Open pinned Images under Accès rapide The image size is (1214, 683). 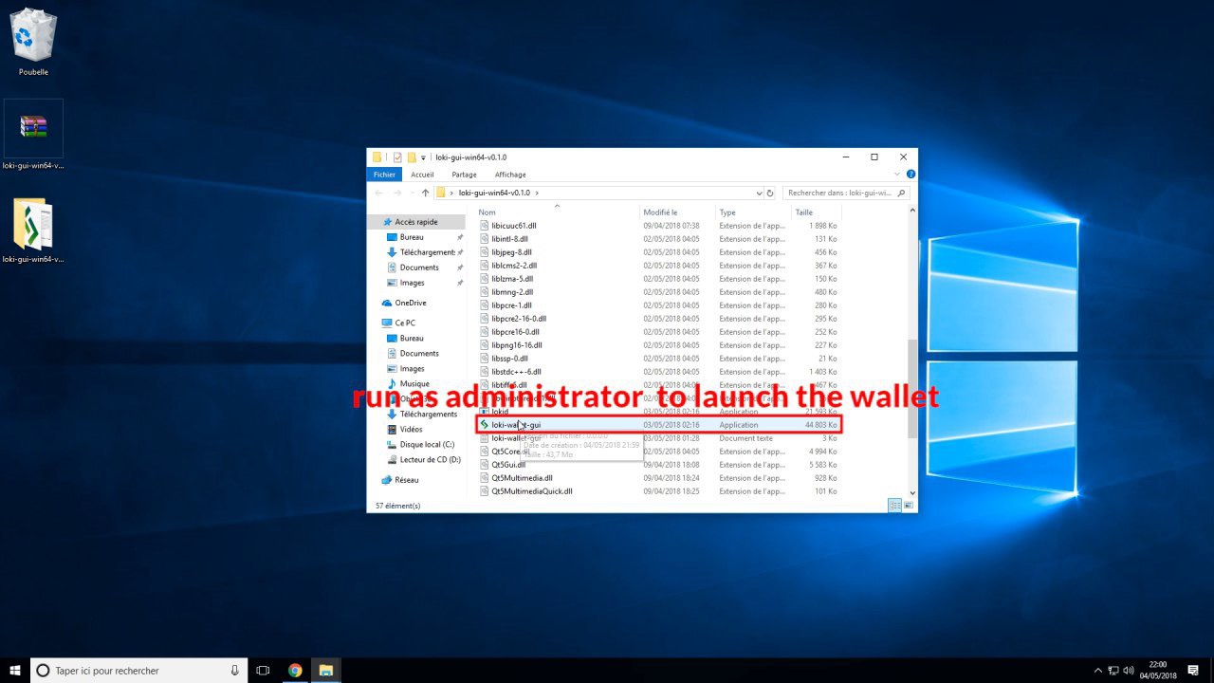coord(412,283)
